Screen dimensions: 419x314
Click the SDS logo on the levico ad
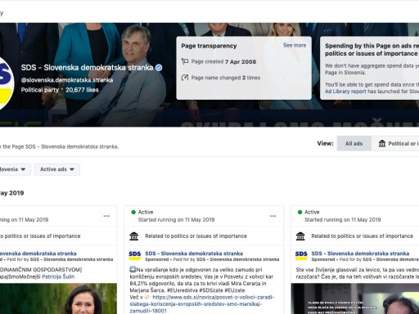click(x=301, y=256)
